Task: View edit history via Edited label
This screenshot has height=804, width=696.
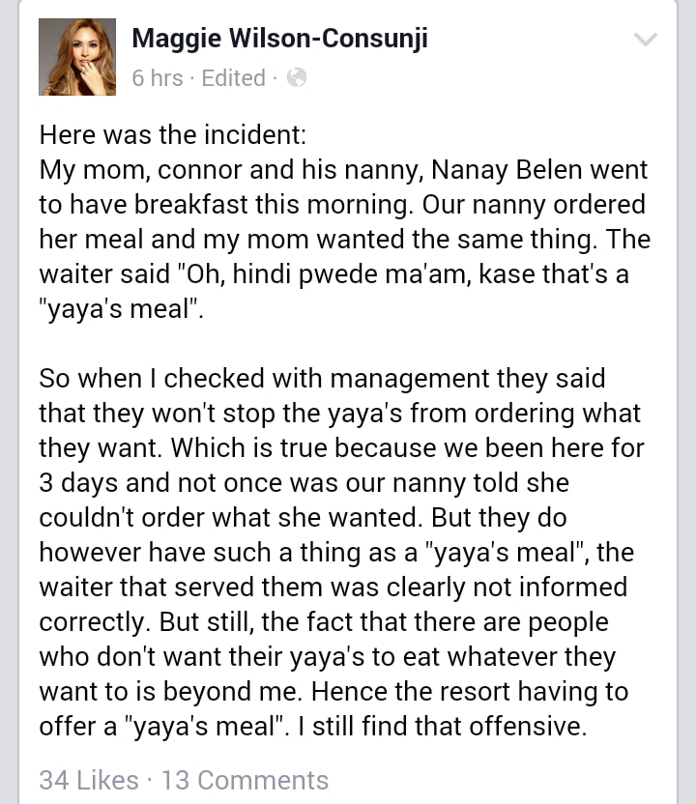Action: click(x=233, y=78)
